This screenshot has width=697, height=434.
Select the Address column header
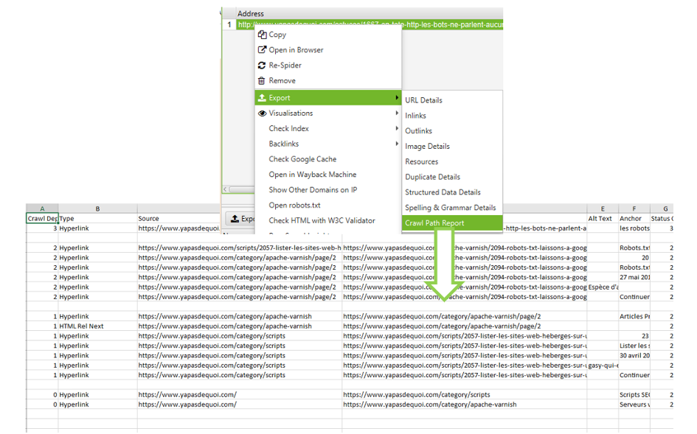251,14
